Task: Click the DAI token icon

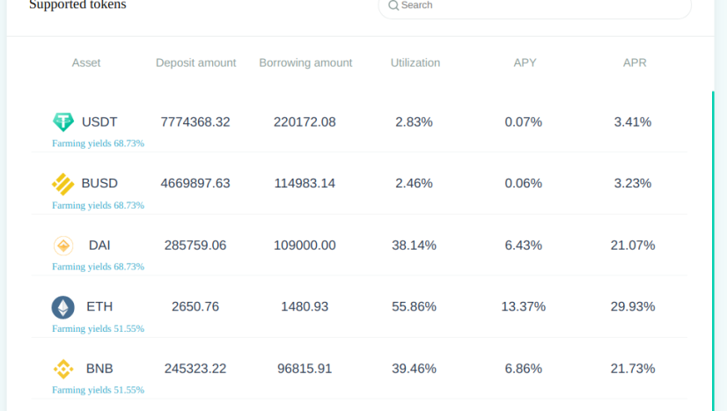Action: [63, 246]
